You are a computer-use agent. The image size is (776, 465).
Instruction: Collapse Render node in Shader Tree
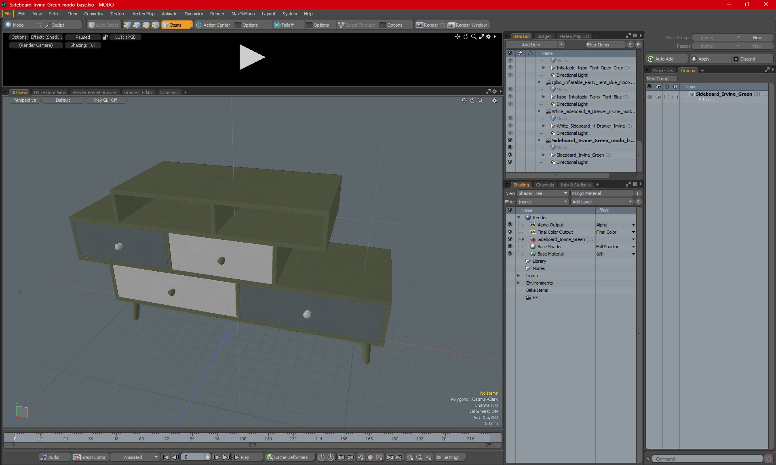click(x=519, y=218)
